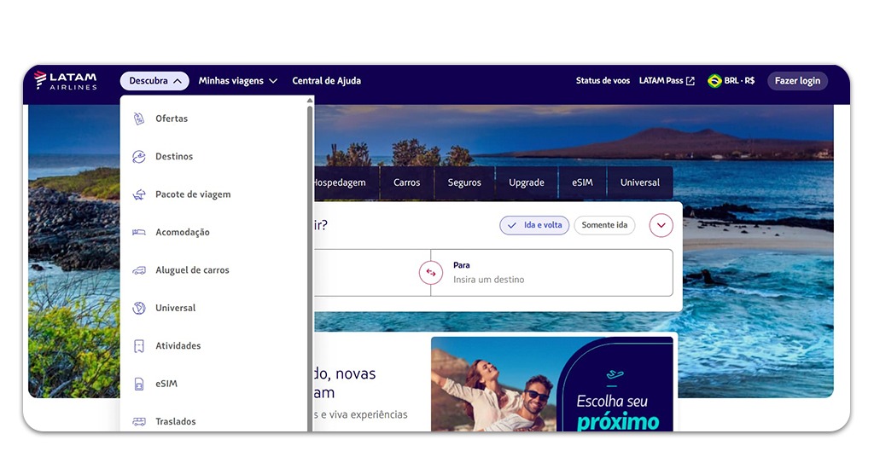874x457 pixels.
Task: Click the Descubra menu scrollbar
Action: (x=310, y=267)
